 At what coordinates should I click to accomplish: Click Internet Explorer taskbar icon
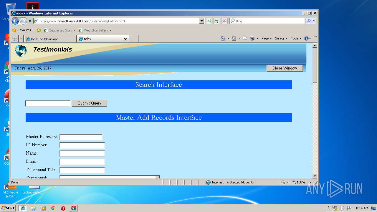23,208
